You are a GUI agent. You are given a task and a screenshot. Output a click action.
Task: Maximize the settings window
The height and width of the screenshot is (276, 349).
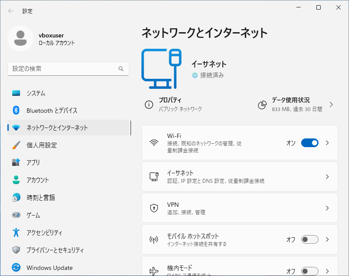319,7
